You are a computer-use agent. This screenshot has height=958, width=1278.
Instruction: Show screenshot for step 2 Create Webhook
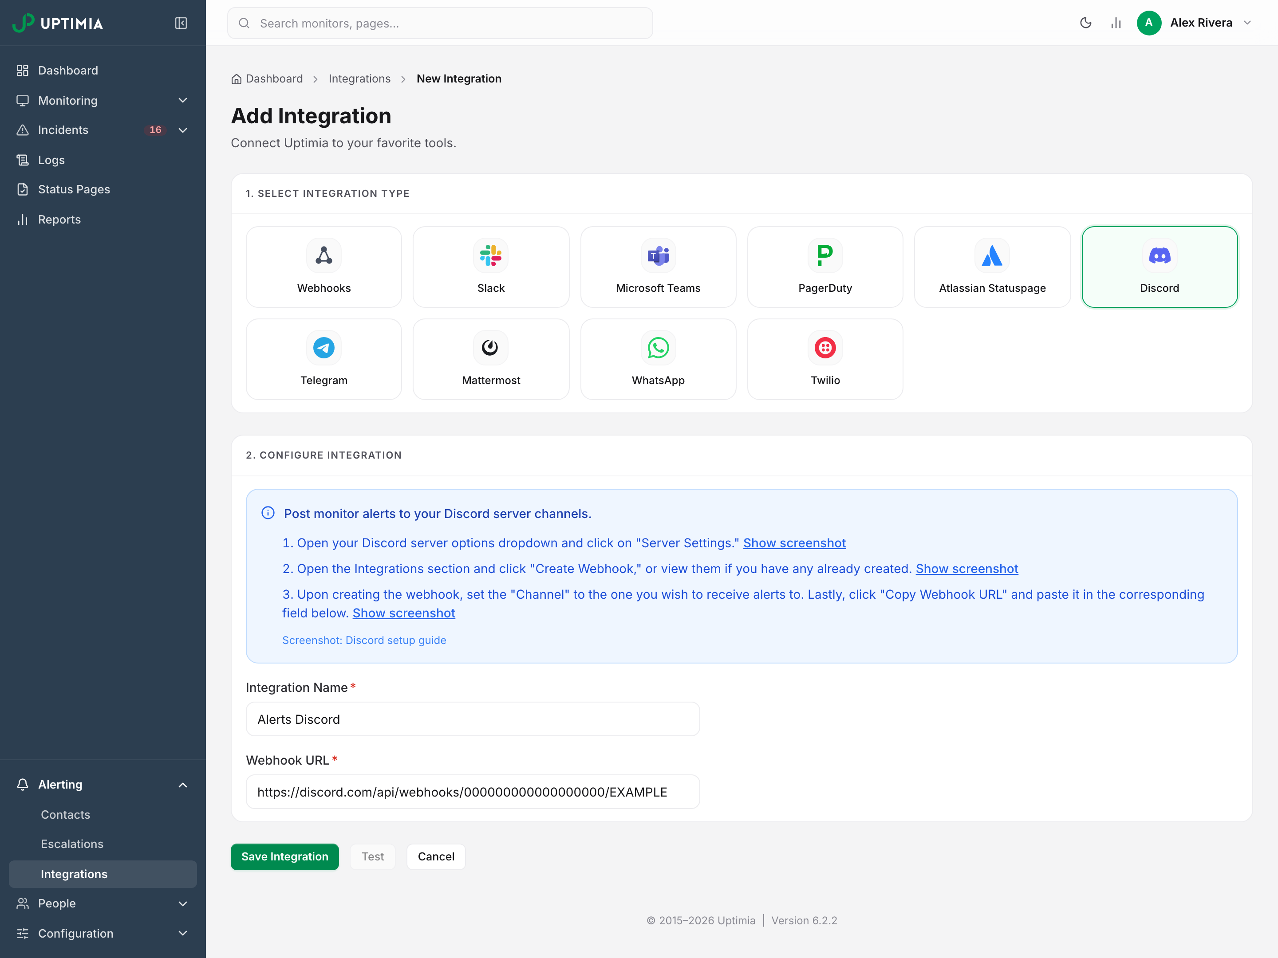point(966,569)
